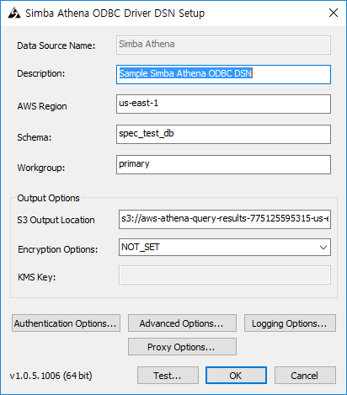Click into the Description text field
This screenshot has height=395, width=347.
click(223, 74)
